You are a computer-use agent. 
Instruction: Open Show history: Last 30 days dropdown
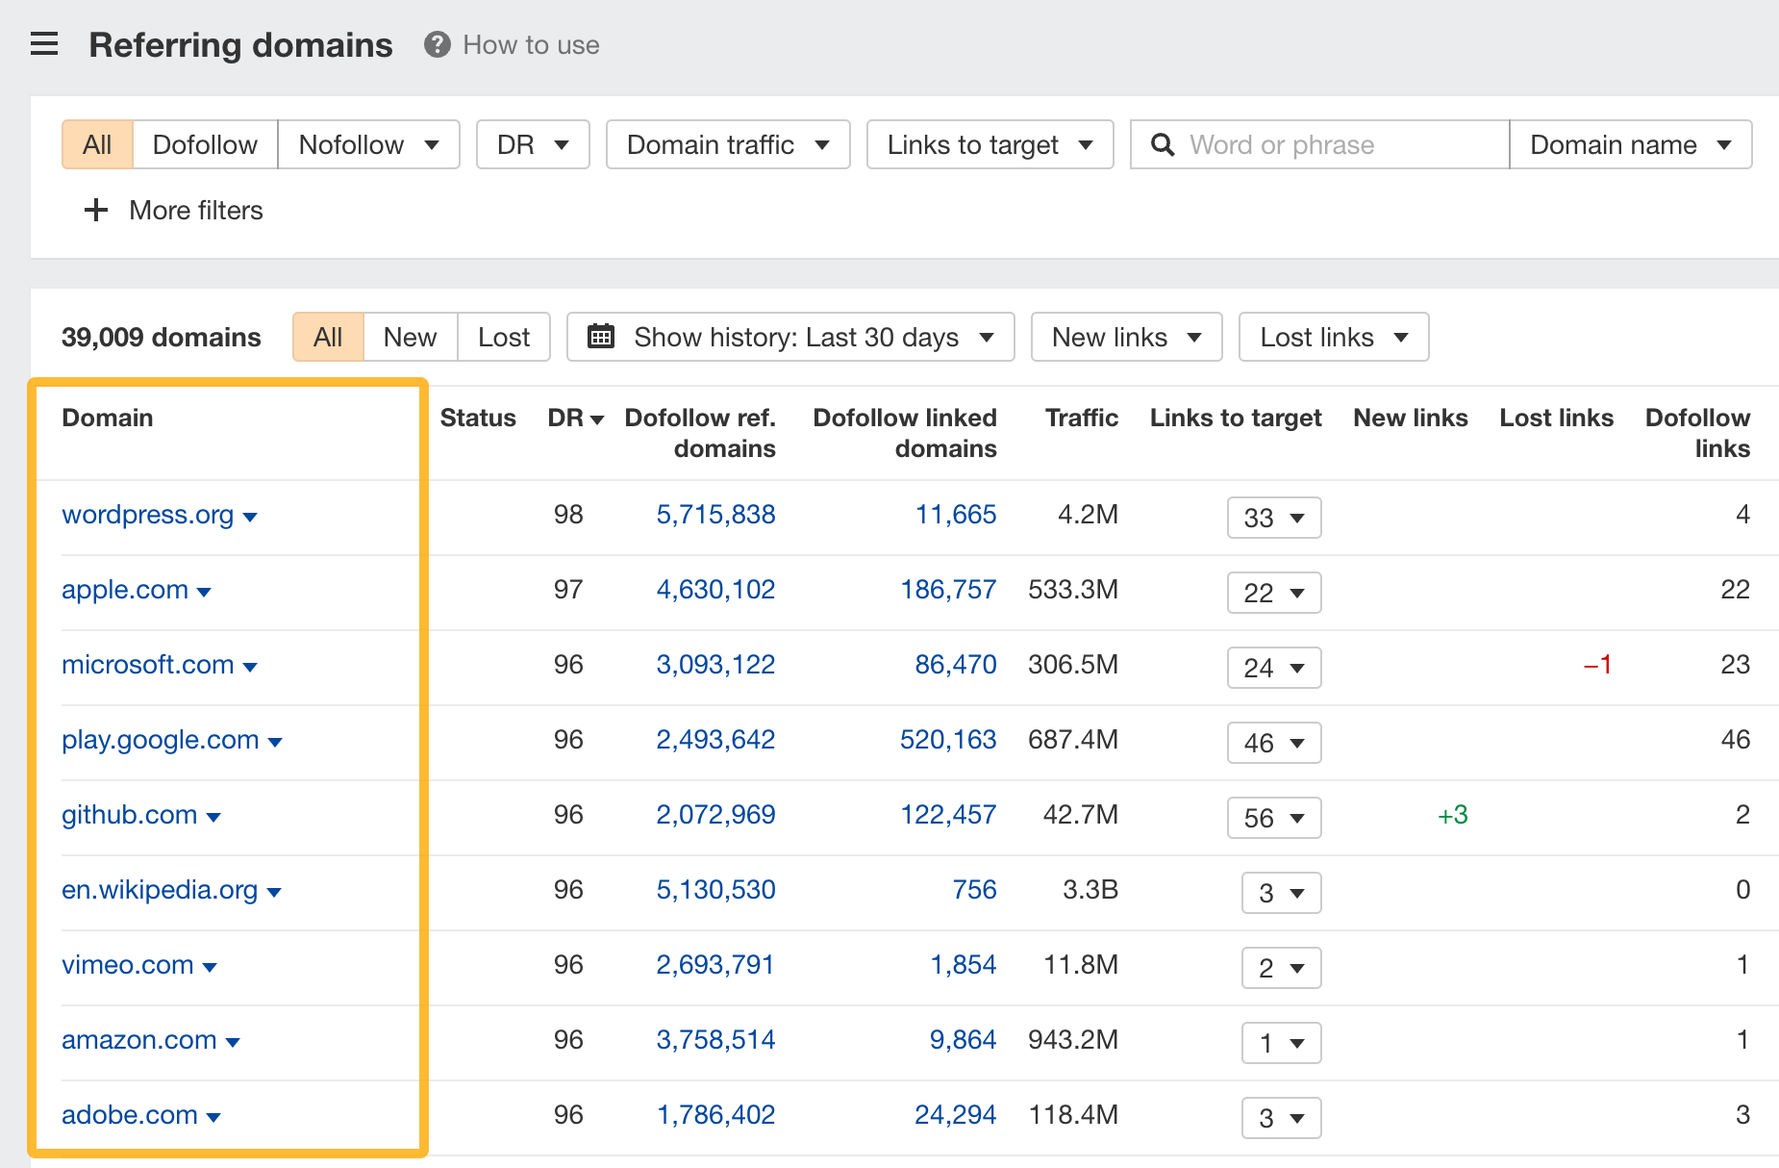click(790, 337)
